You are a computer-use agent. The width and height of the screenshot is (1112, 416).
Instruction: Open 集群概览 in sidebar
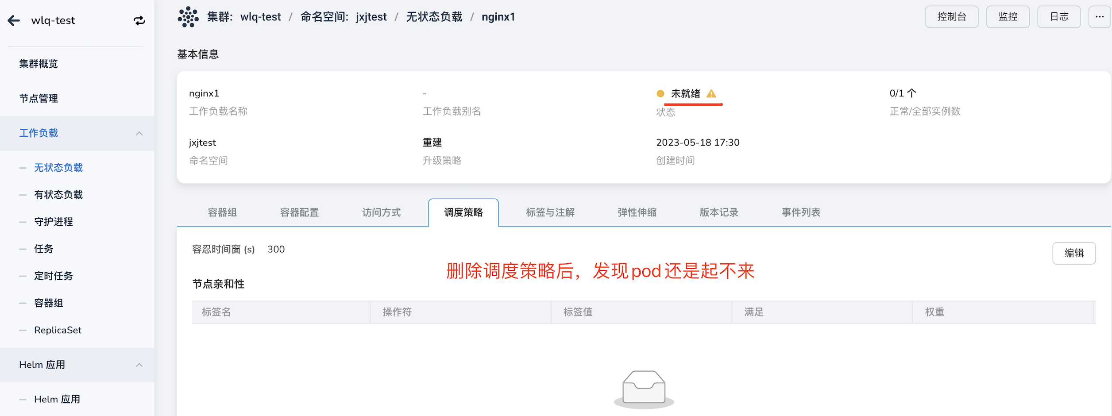pyautogui.click(x=39, y=64)
